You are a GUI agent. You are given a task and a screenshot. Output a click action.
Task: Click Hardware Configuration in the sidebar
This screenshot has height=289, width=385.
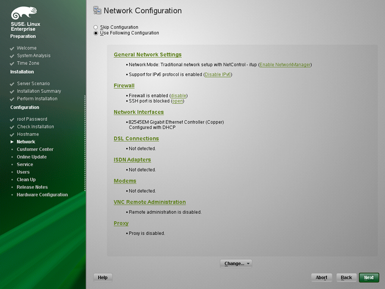pos(42,195)
